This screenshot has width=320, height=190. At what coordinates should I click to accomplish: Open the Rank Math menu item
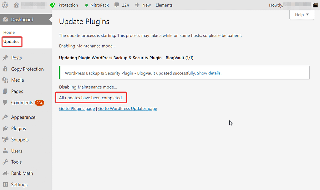pos(22,173)
